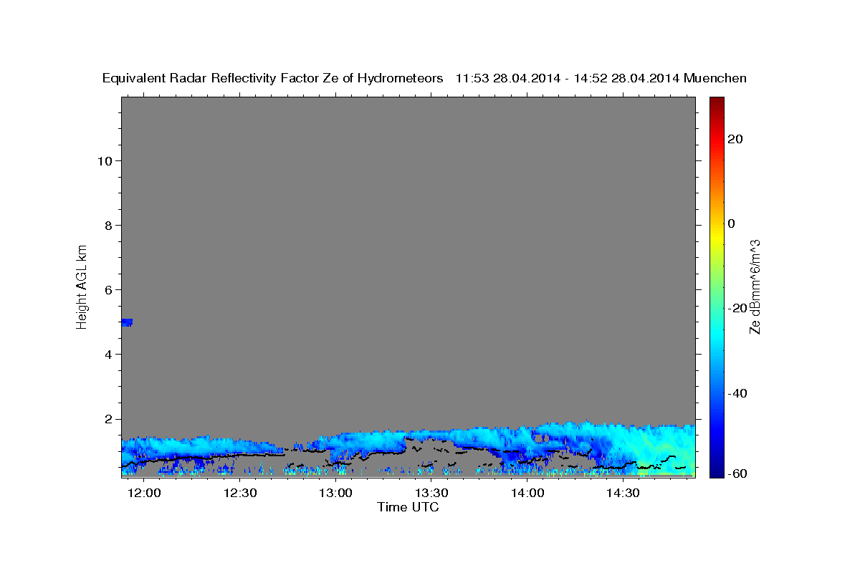
Task: Click the height tick label '6'
Action: pyautogui.click(x=108, y=289)
